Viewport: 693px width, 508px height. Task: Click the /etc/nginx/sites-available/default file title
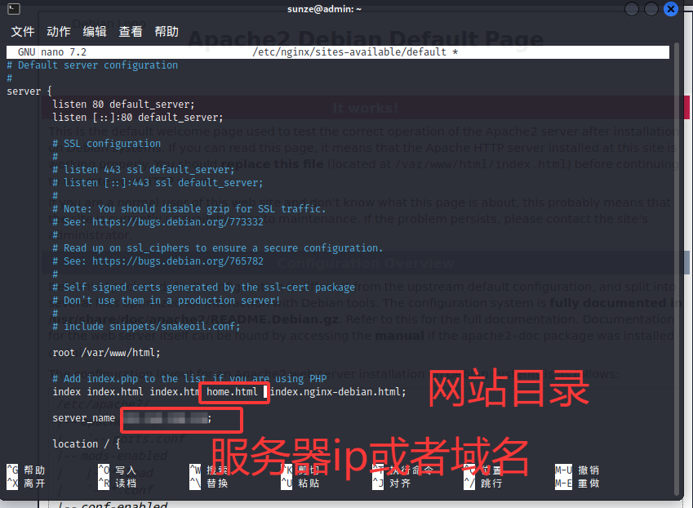pos(355,52)
